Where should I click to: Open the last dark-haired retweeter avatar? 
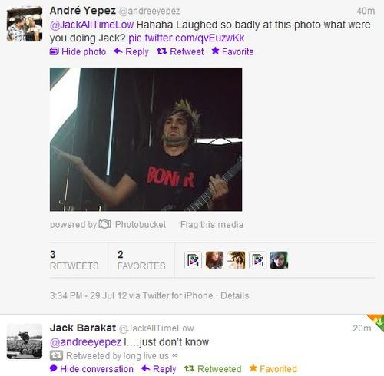click(279, 260)
